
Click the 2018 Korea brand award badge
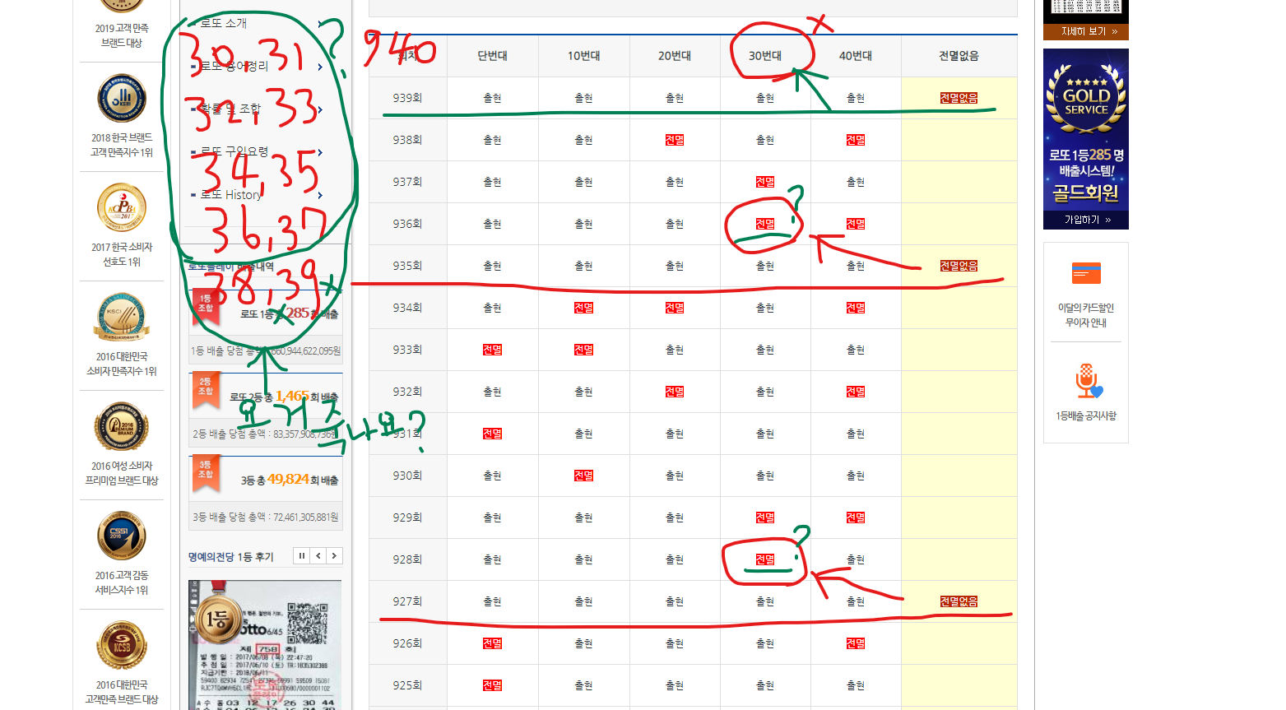[x=122, y=99]
